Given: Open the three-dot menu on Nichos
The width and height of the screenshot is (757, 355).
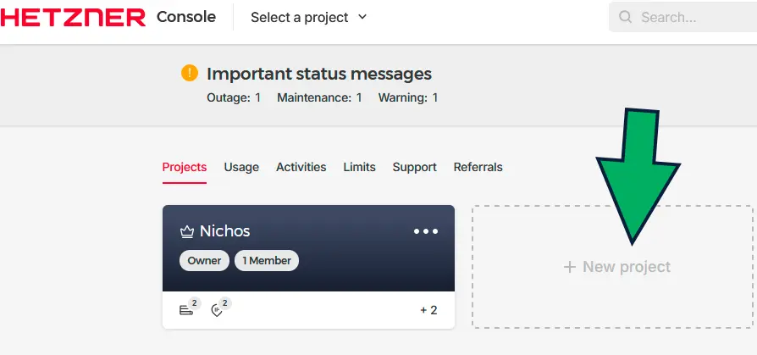Looking at the screenshot, I should pyautogui.click(x=426, y=231).
